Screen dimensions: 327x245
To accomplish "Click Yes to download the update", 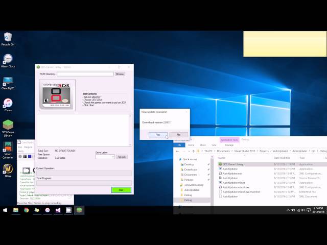I will tap(157, 135).
